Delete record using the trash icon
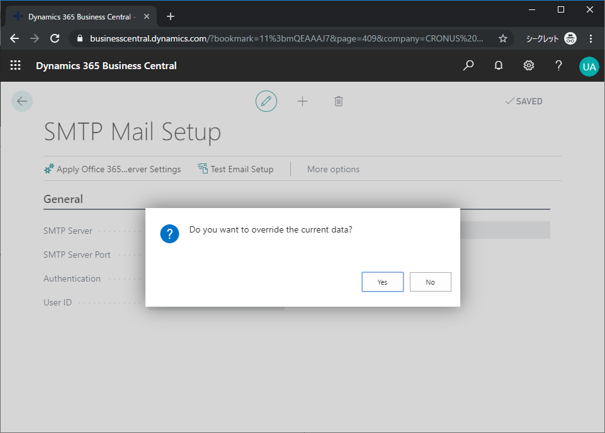This screenshot has height=433, width=605. click(338, 101)
